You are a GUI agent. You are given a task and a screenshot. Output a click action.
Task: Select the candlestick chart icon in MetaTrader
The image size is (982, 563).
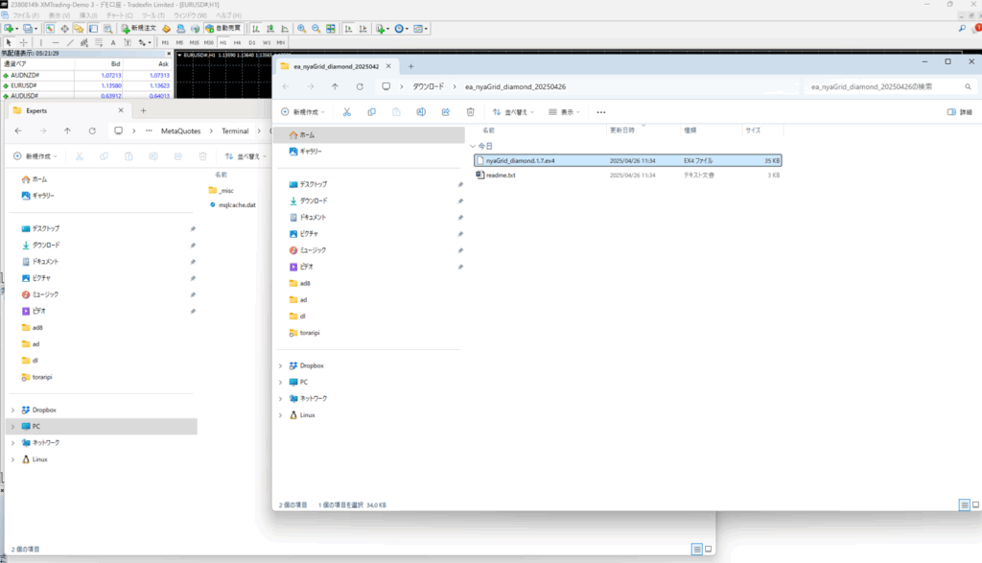click(x=270, y=28)
